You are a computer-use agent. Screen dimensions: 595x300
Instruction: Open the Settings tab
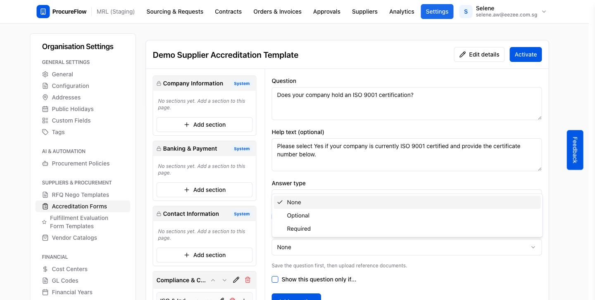437,12
